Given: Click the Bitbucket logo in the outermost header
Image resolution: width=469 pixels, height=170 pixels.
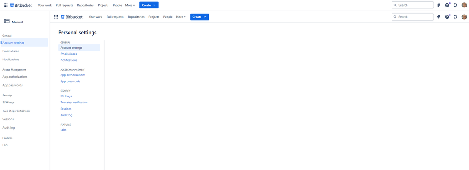Looking at the screenshot, I should 21,5.
